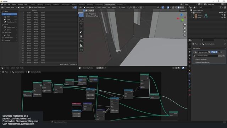Open the Material properties tab
The image size is (227, 128).
189,90
